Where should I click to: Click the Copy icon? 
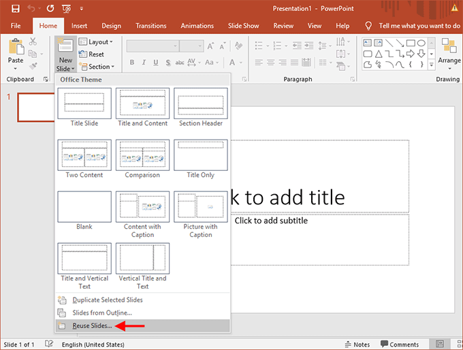coord(32,54)
